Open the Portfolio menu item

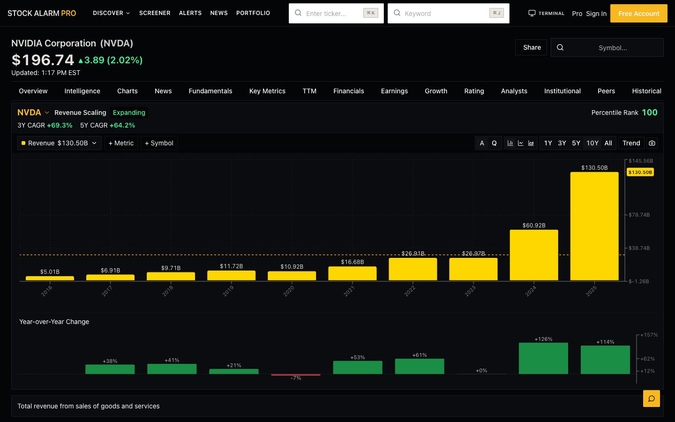[253, 13]
